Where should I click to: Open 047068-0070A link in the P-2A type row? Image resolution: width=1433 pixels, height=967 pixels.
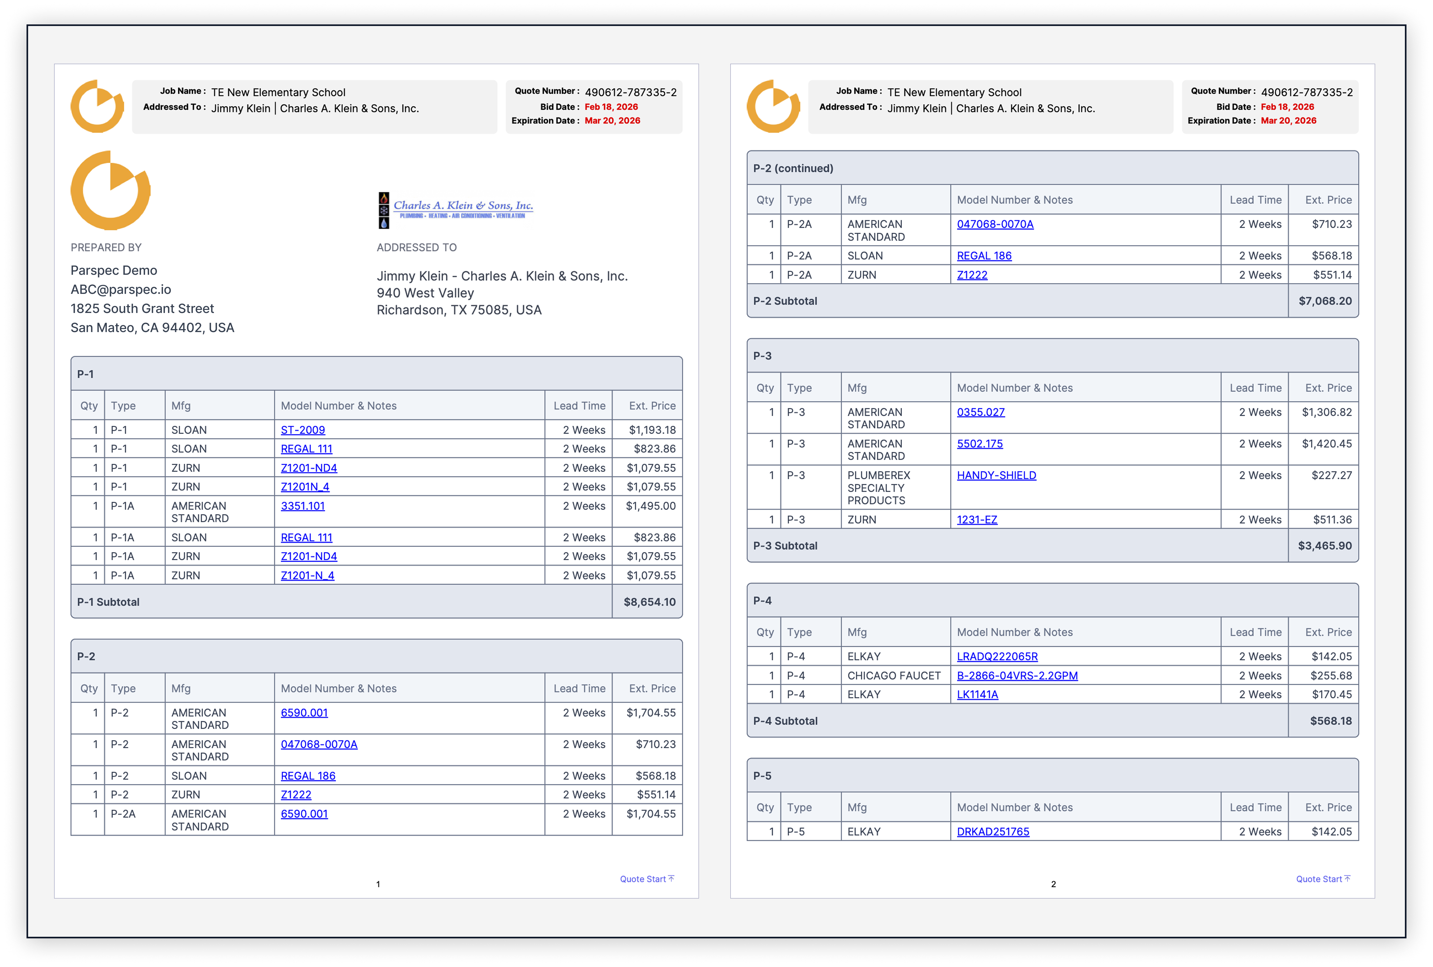point(995,224)
